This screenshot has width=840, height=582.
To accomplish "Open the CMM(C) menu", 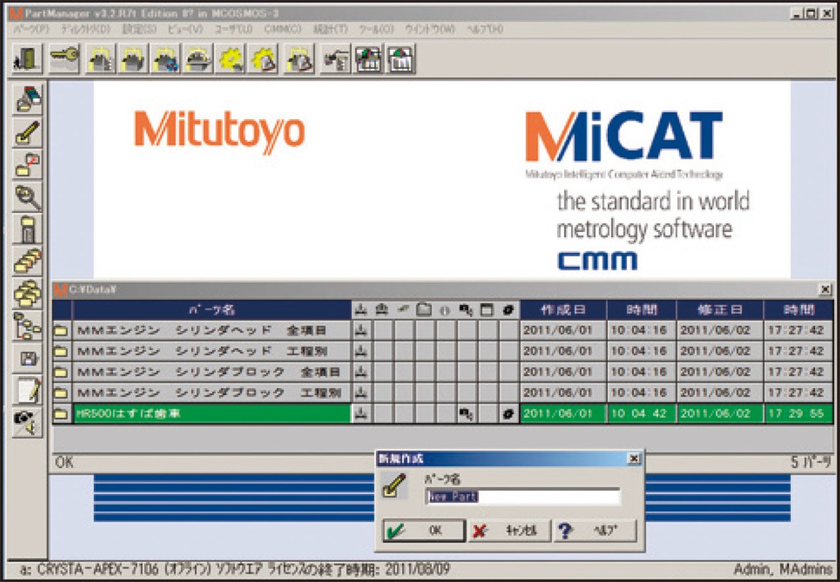I will [283, 29].
